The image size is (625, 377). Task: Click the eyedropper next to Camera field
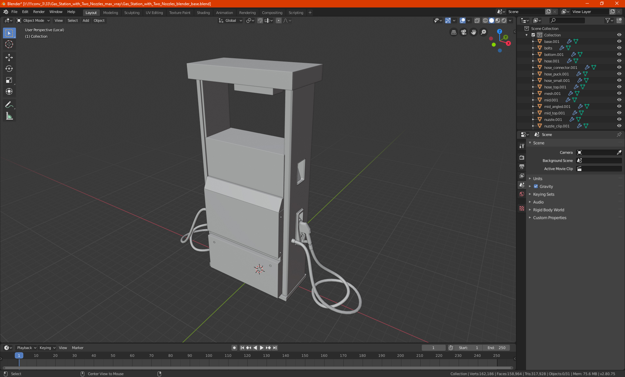pos(619,152)
